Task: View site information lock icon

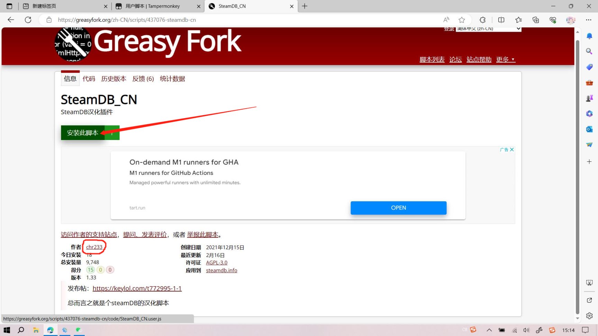Action: [x=49, y=20]
